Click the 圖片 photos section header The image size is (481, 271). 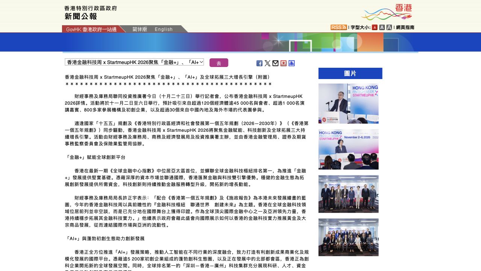point(350,73)
